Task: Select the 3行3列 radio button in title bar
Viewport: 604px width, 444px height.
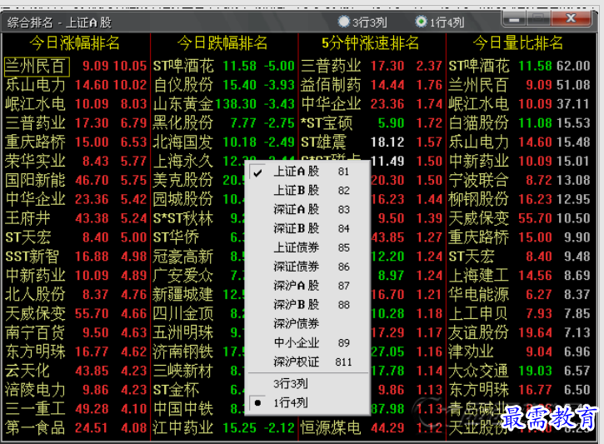Action: (343, 22)
